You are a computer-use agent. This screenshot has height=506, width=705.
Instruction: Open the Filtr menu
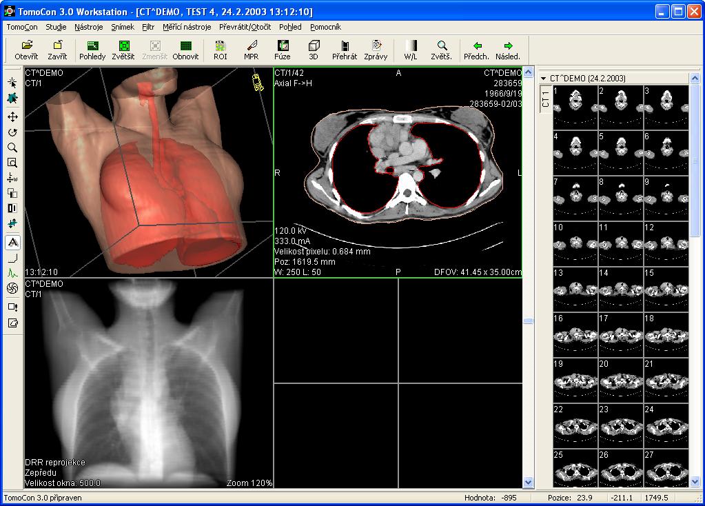[x=148, y=27]
